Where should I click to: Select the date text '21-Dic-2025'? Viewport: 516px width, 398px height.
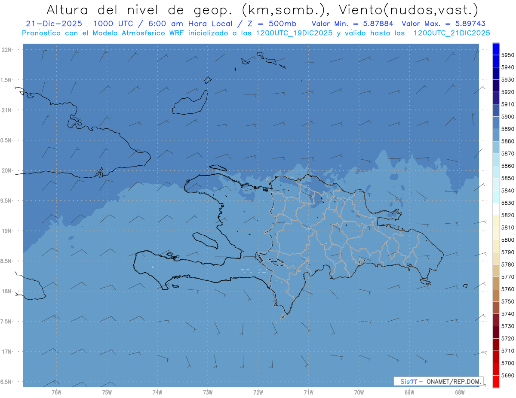pyautogui.click(x=53, y=24)
